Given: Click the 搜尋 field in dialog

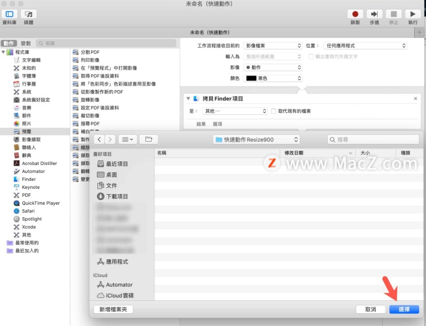Looking at the screenshot, I should (373, 139).
